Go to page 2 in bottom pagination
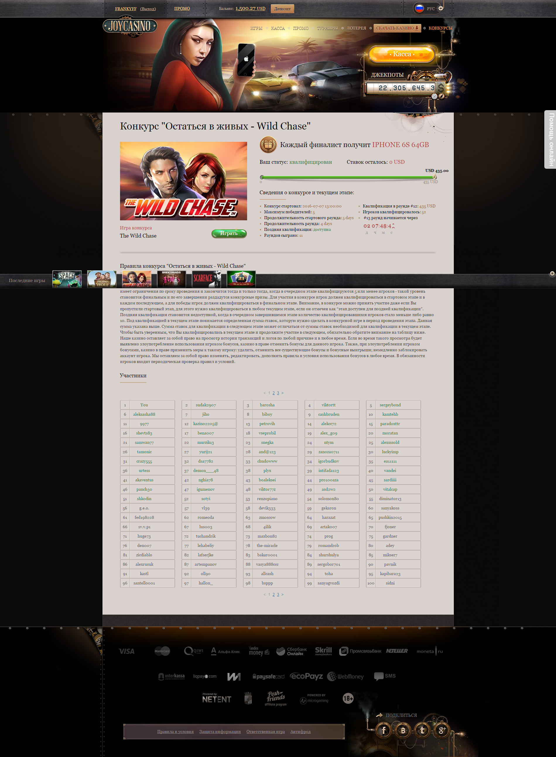 pyautogui.click(x=274, y=594)
